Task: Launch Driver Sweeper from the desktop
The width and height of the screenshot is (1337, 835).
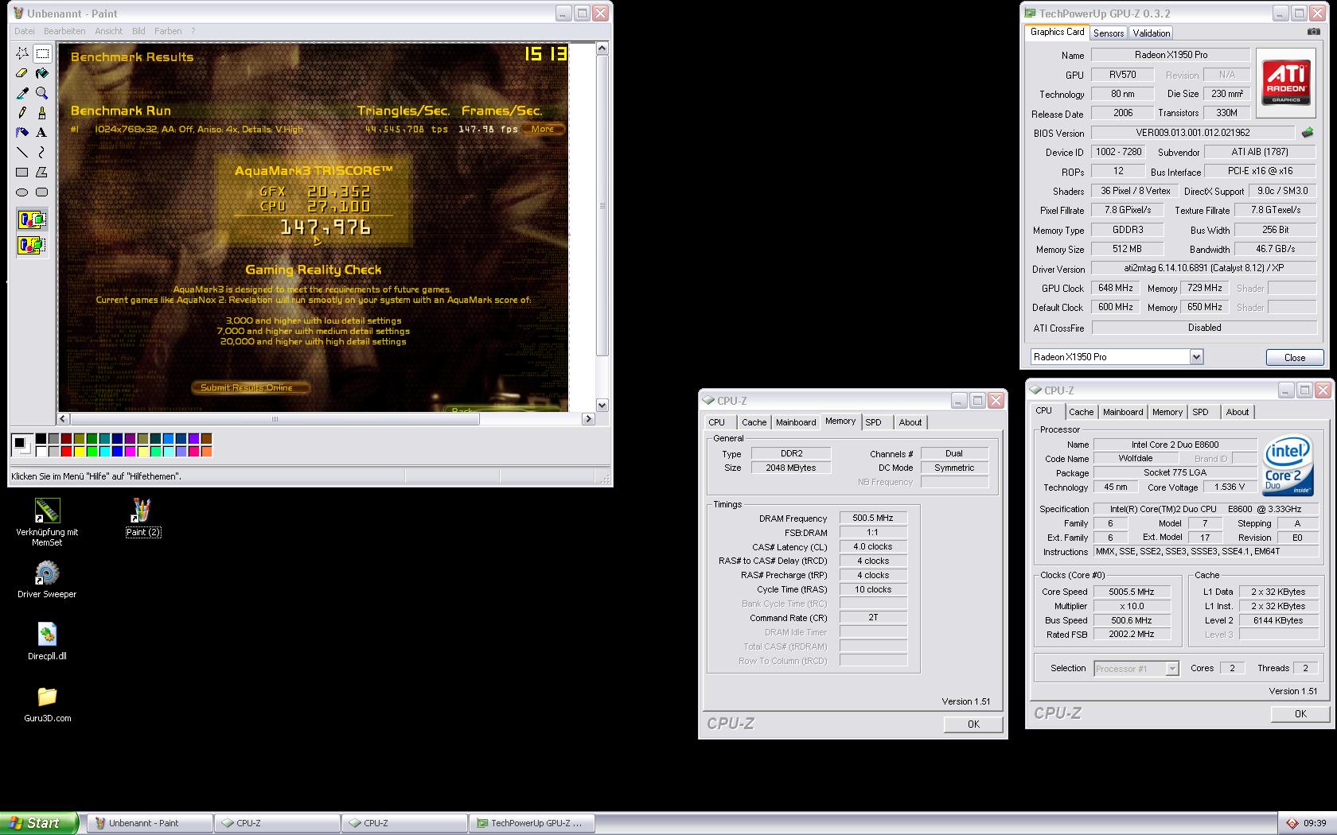Action: point(47,580)
